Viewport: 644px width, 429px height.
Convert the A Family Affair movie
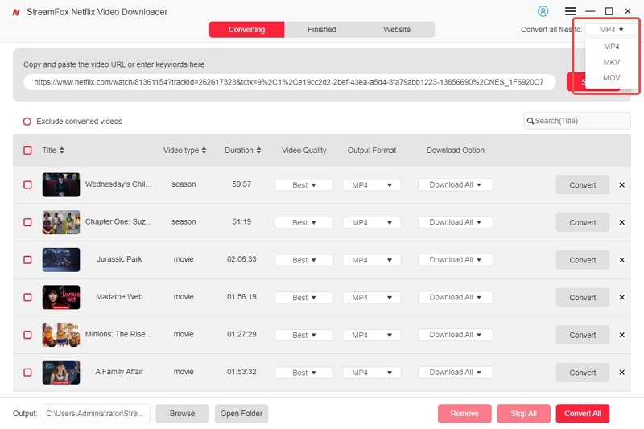[x=582, y=373]
